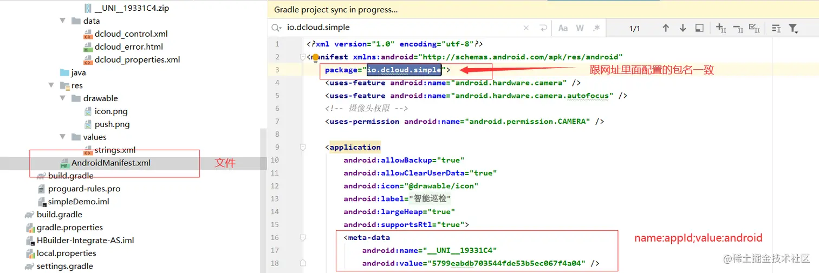Collapse the res folder
Screen dimensions: 819x273
tap(51, 85)
